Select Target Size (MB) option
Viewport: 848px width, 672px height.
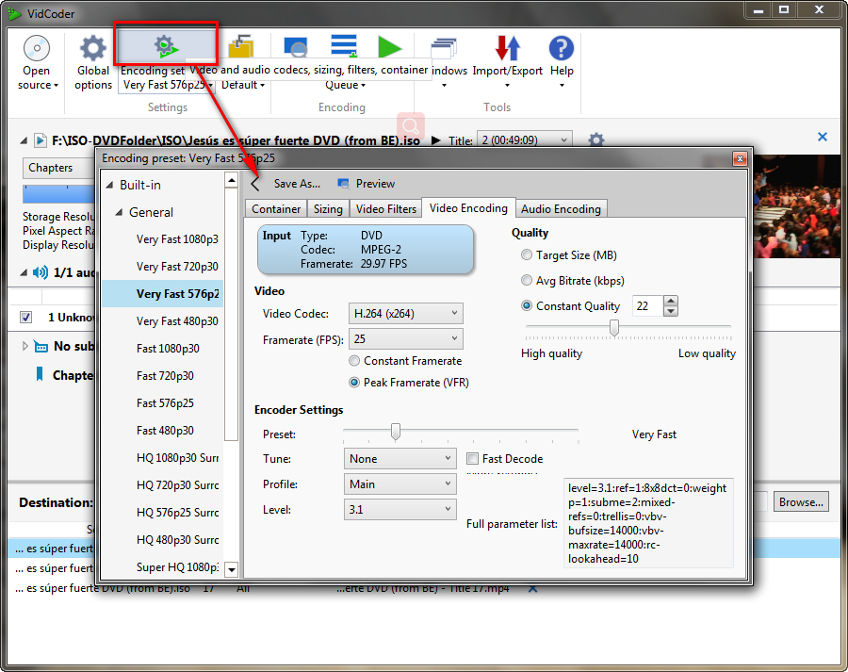click(568, 255)
